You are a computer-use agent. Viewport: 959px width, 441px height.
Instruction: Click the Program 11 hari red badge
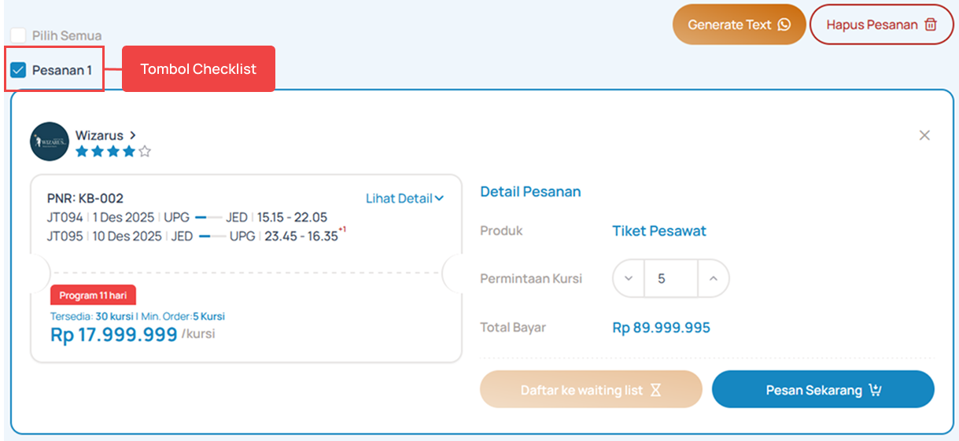tap(93, 296)
